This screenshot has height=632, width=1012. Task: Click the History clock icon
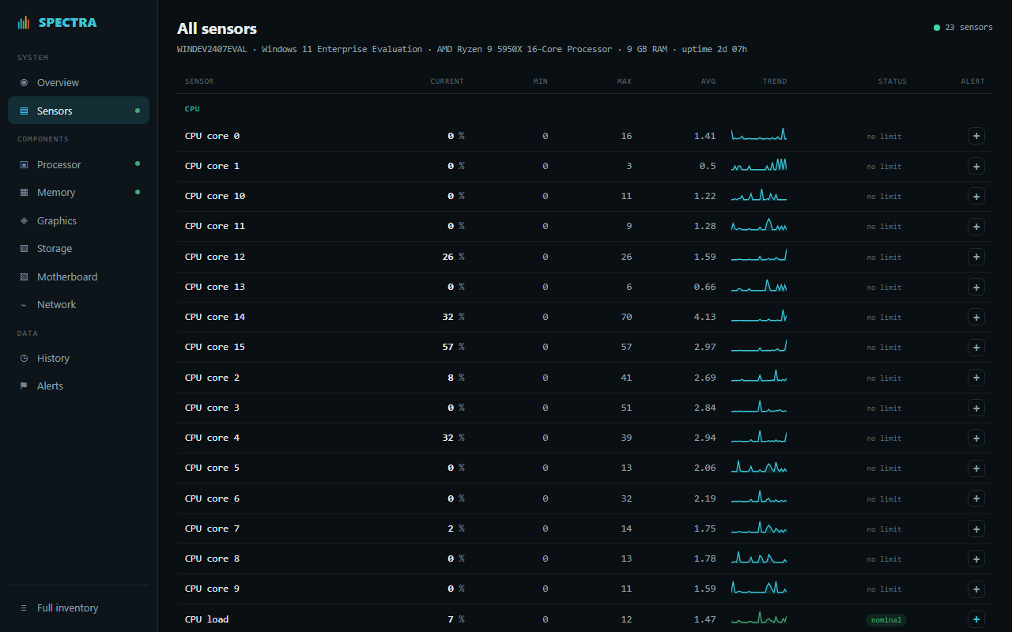(24, 358)
